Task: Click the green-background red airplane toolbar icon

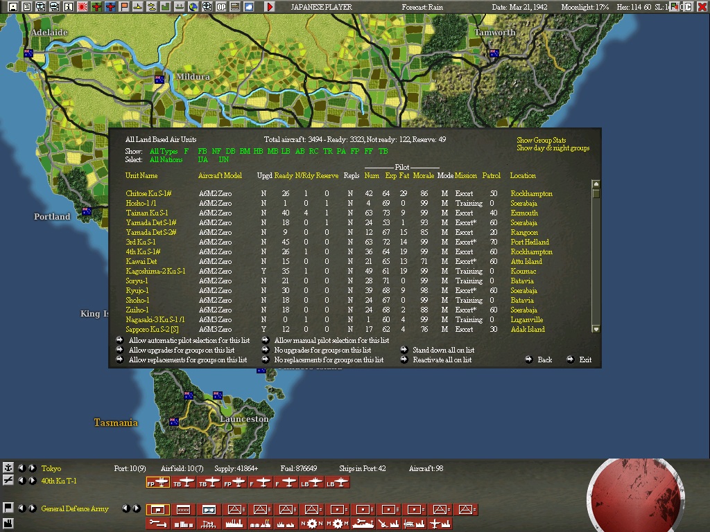Action: [x=96, y=6]
